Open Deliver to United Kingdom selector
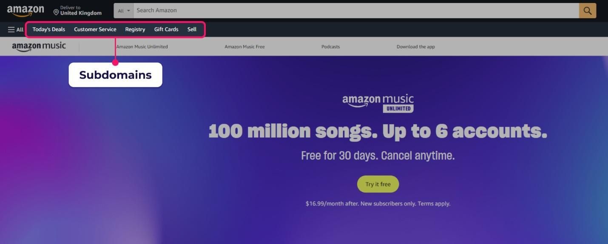 coord(78,11)
